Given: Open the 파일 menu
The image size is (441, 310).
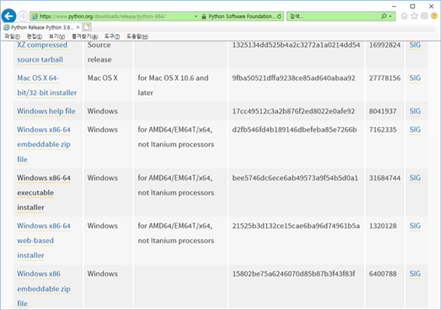Looking at the screenshot, I should [x=12, y=37].
